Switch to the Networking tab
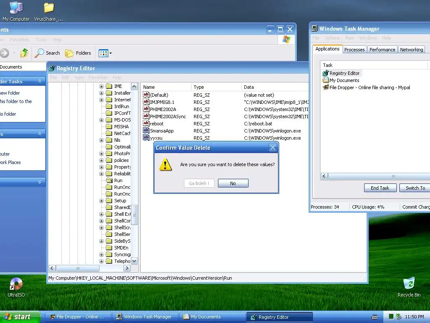Viewport: 430px width, 323px height. (412, 50)
